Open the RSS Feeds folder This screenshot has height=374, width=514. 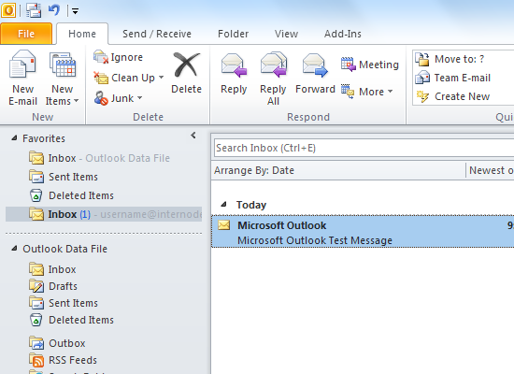(63, 360)
